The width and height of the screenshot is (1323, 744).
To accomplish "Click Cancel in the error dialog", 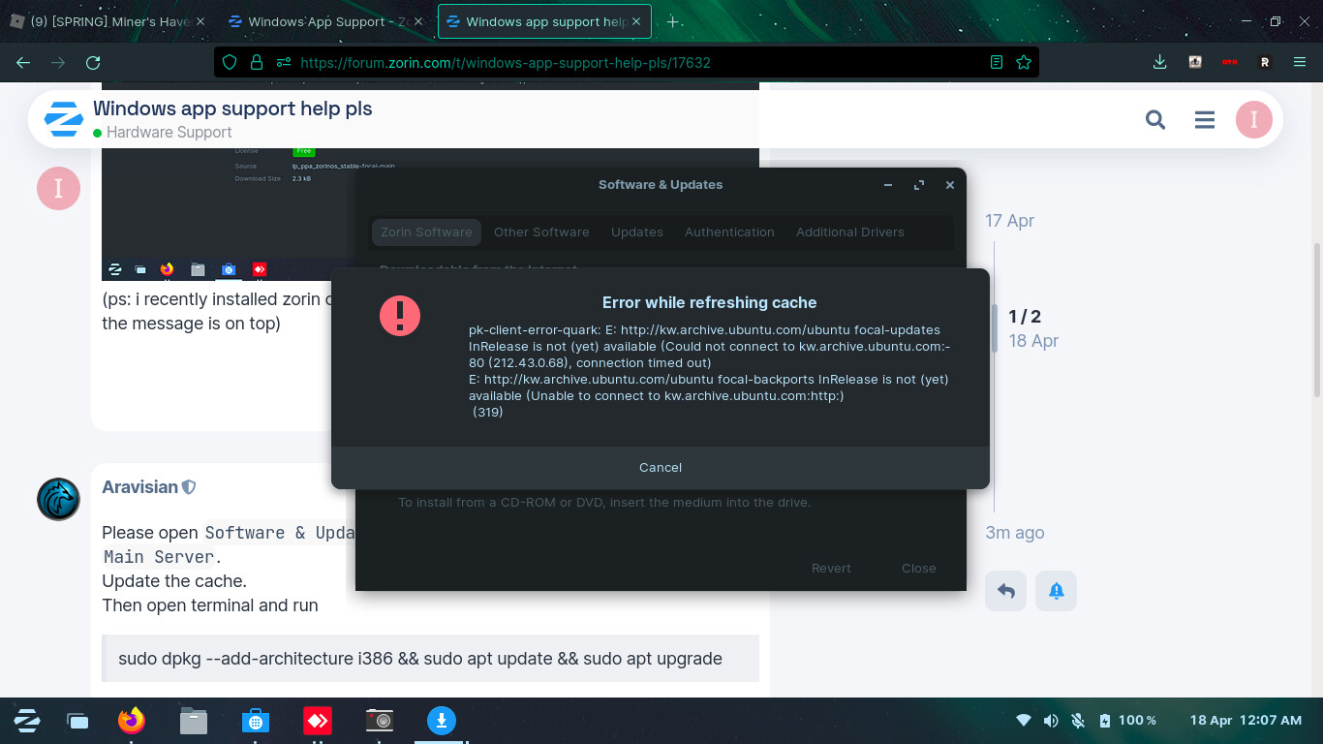I will pos(661,468).
